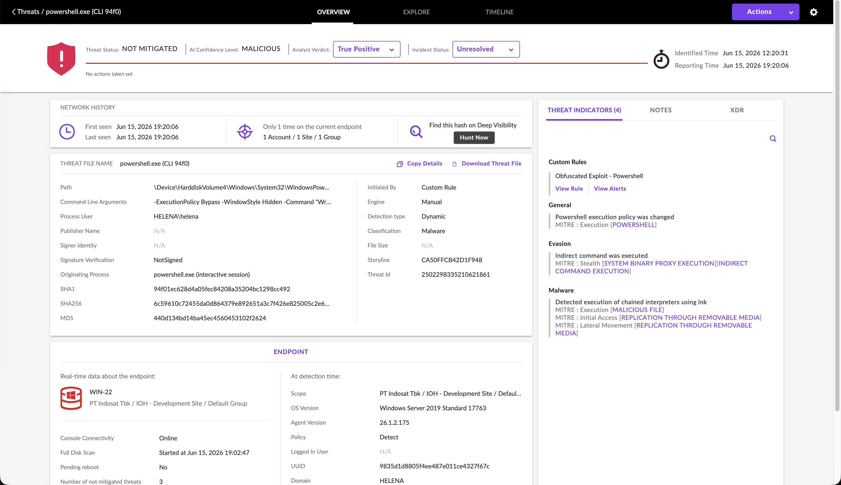
Task: Open the View Rule link
Action: click(569, 189)
